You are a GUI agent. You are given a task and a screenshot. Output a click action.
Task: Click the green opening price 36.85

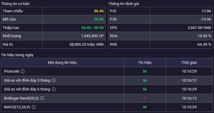[99, 19]
